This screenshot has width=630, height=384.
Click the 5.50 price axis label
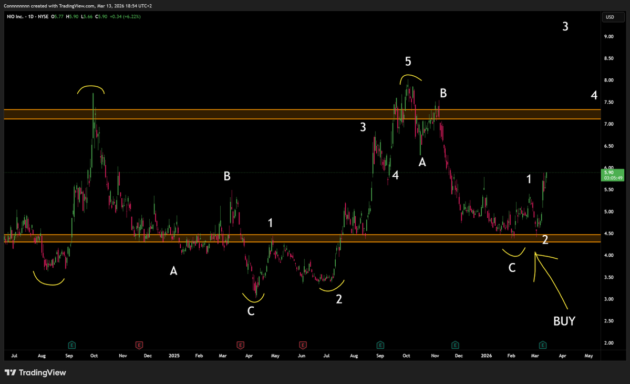tap(608, 190)
